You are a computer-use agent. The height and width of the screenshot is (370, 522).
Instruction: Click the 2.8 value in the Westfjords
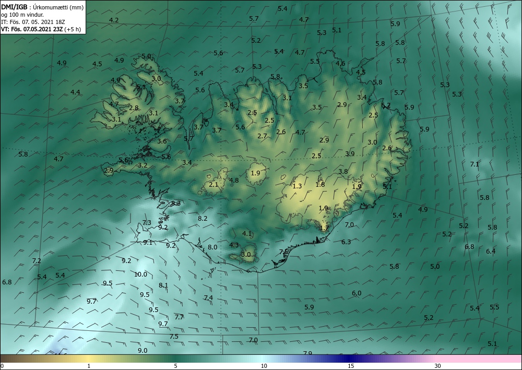click(134, 108)
